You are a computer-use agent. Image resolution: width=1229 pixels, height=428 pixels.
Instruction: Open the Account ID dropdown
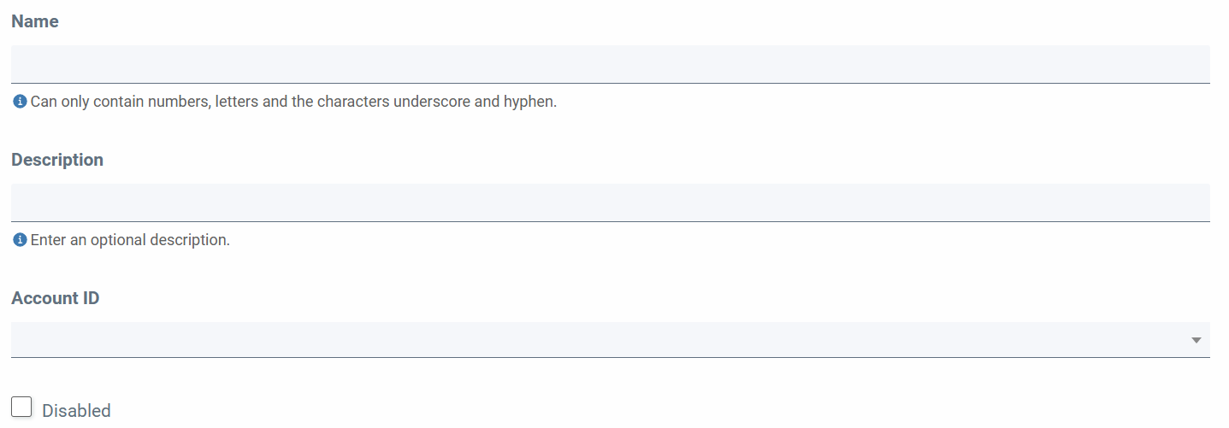[611, 340]
